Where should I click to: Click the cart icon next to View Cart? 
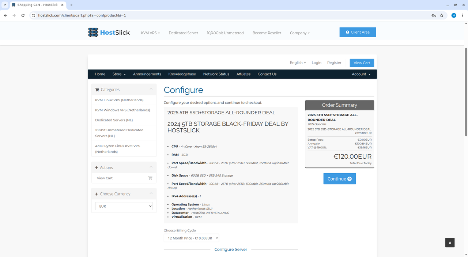pyautogui.click(x=150, y=178)
